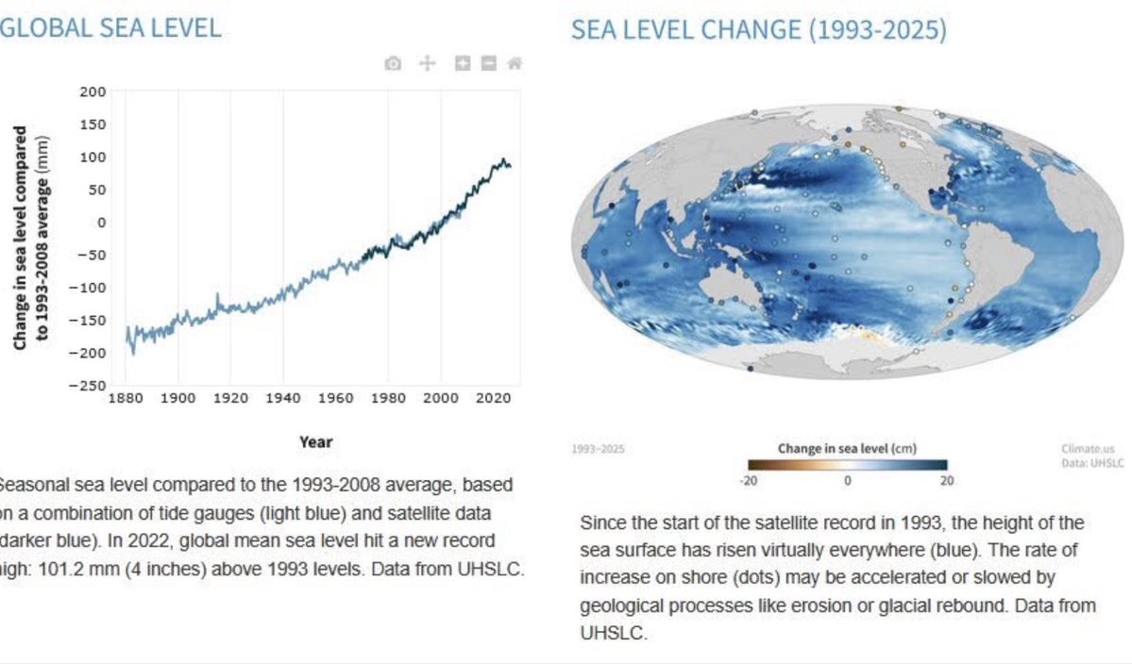Reset chart axes with the home icon
1132x664 pixels.
tap(515, 63)
